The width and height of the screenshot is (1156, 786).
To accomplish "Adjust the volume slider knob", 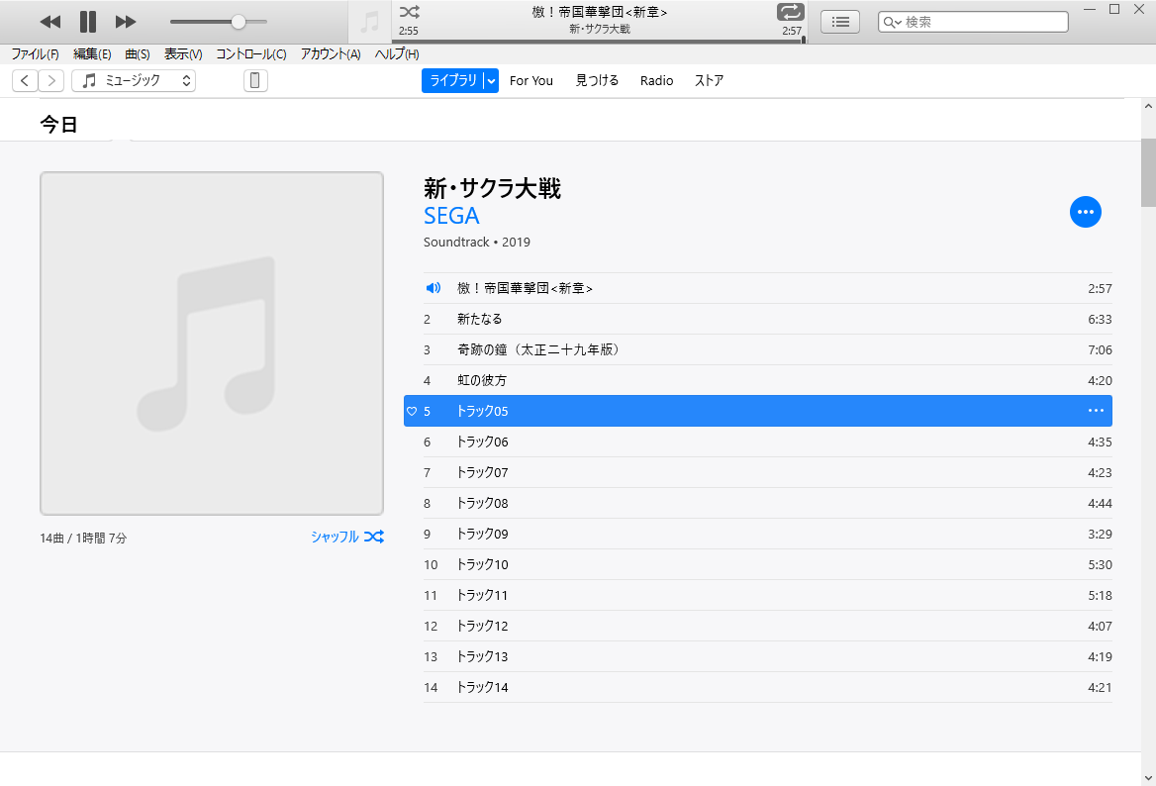I will 239,22.
